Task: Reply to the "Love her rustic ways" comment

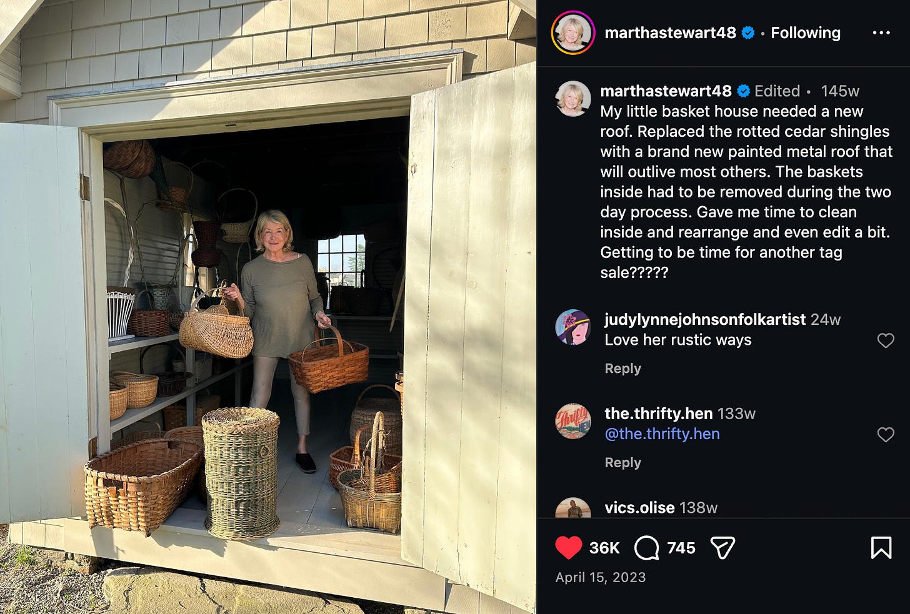Action: pyautogui.click(x=622, y=369)
